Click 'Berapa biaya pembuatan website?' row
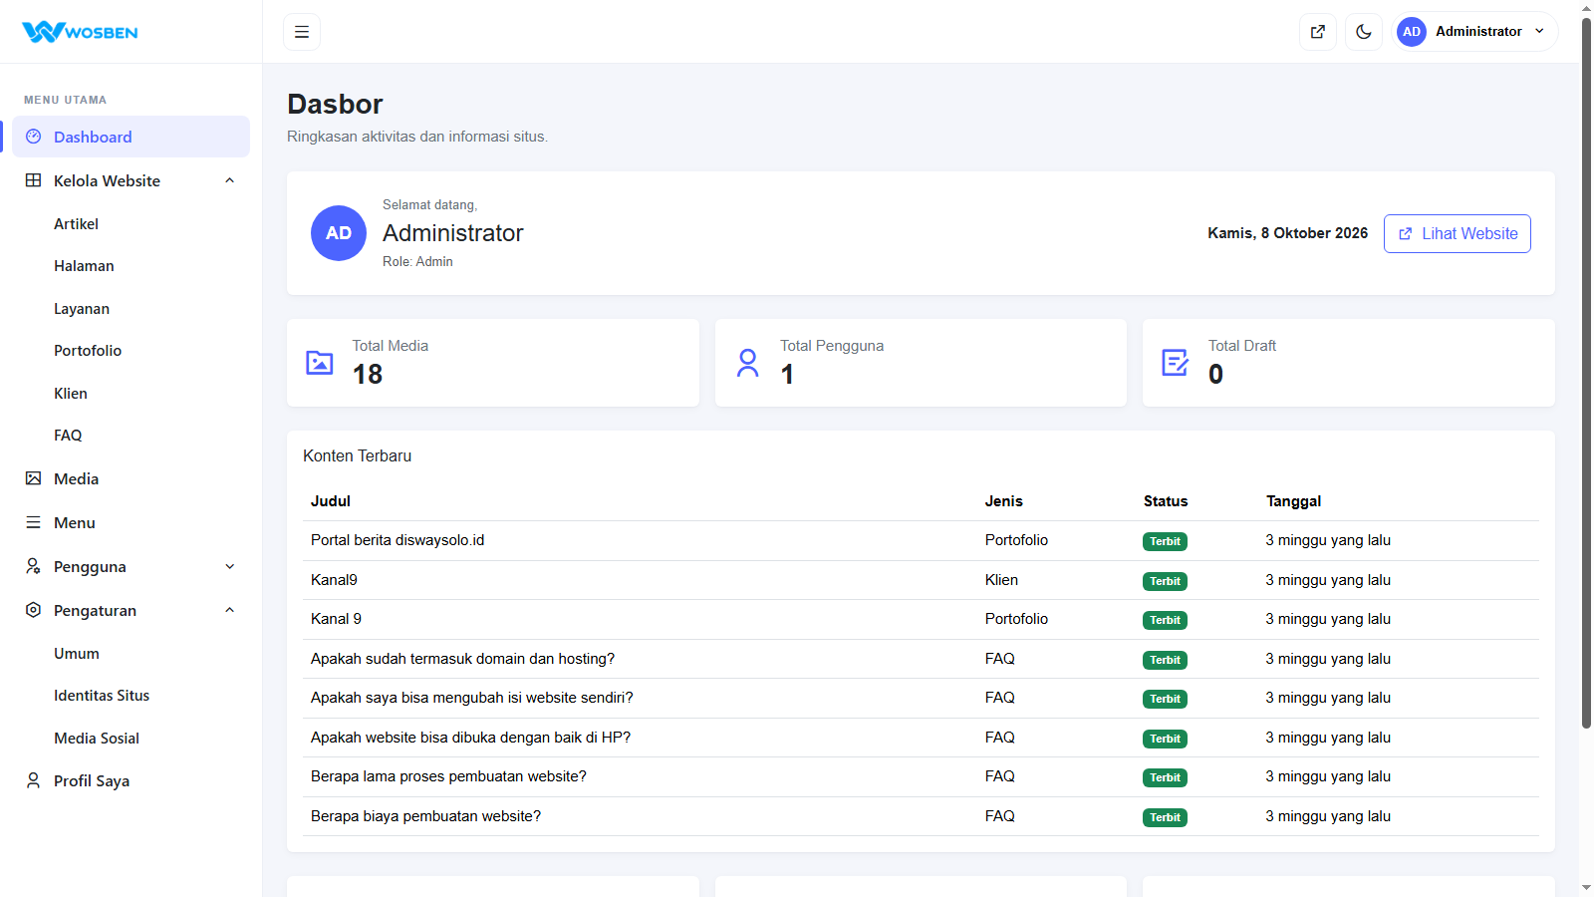 click(921, 816)
